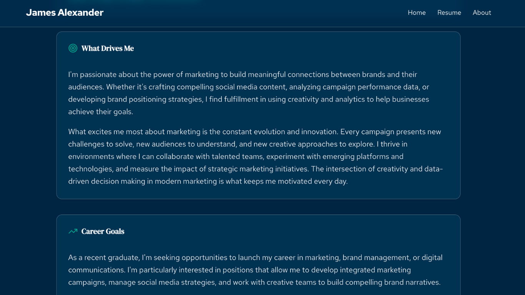Navigate to the About section
Image resolution: width=525 pixels, height=295 pixels.
point(482,12)
